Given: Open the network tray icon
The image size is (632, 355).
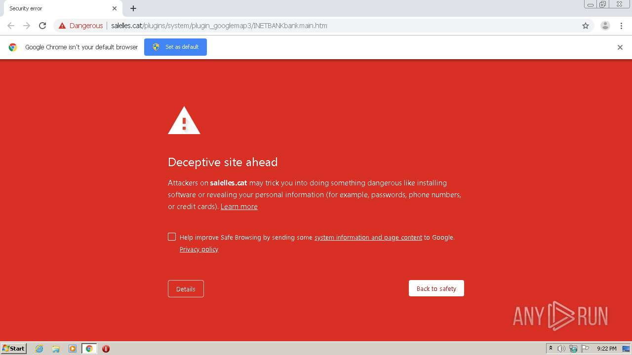Looking at the screenshot, I should pos(573,349).
